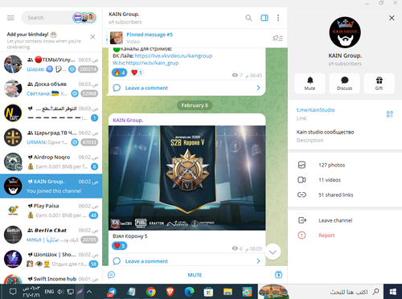This screenshot has height=299, width=402.
Task: Toggle the heart reaction with 1
Action: point(137,72)
